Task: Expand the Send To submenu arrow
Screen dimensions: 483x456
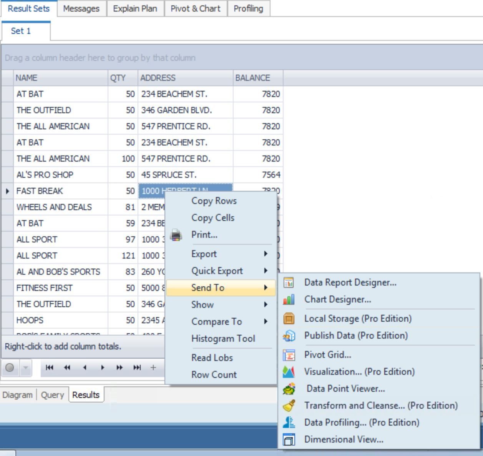Action: click(266, 287)
